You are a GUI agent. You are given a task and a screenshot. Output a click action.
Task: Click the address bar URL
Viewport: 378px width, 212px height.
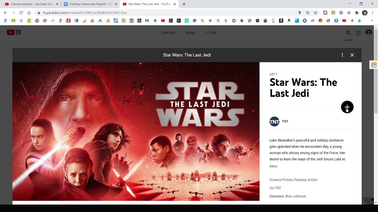(x=85, y=13)
